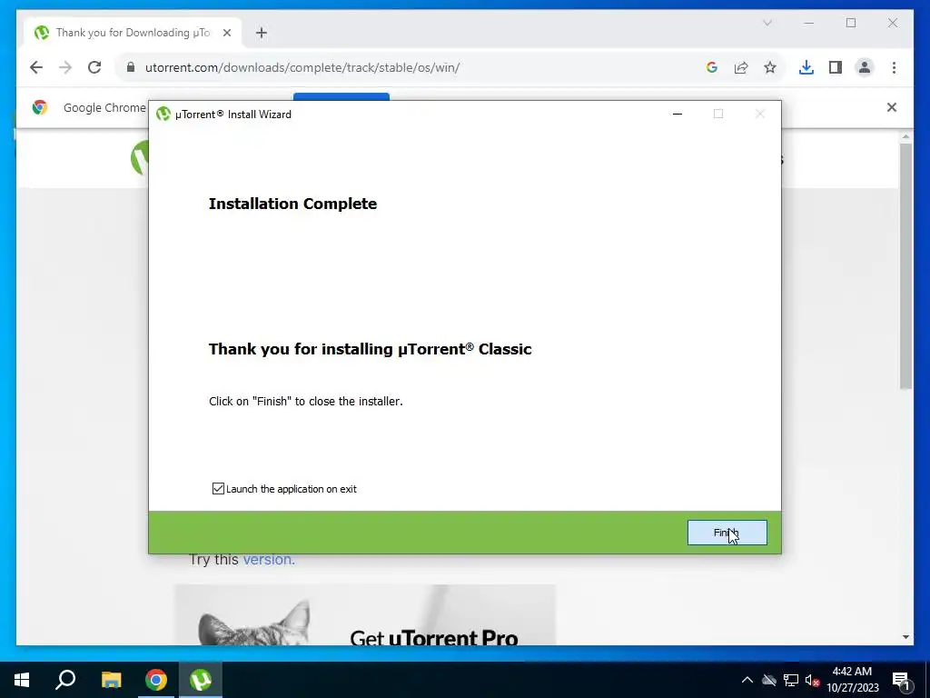
Task: Go back in Chrome browser
Action: coord(36,67)
